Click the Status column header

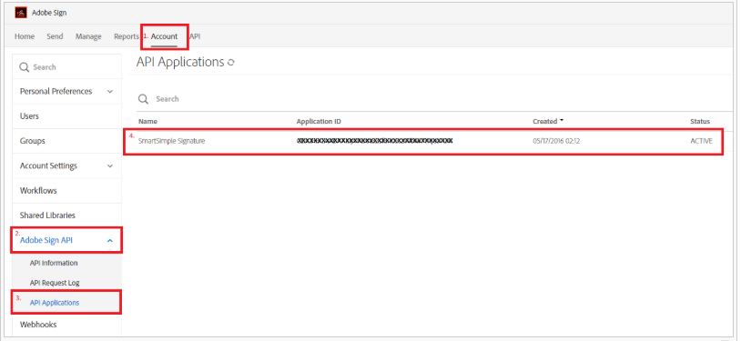(700, 121)
